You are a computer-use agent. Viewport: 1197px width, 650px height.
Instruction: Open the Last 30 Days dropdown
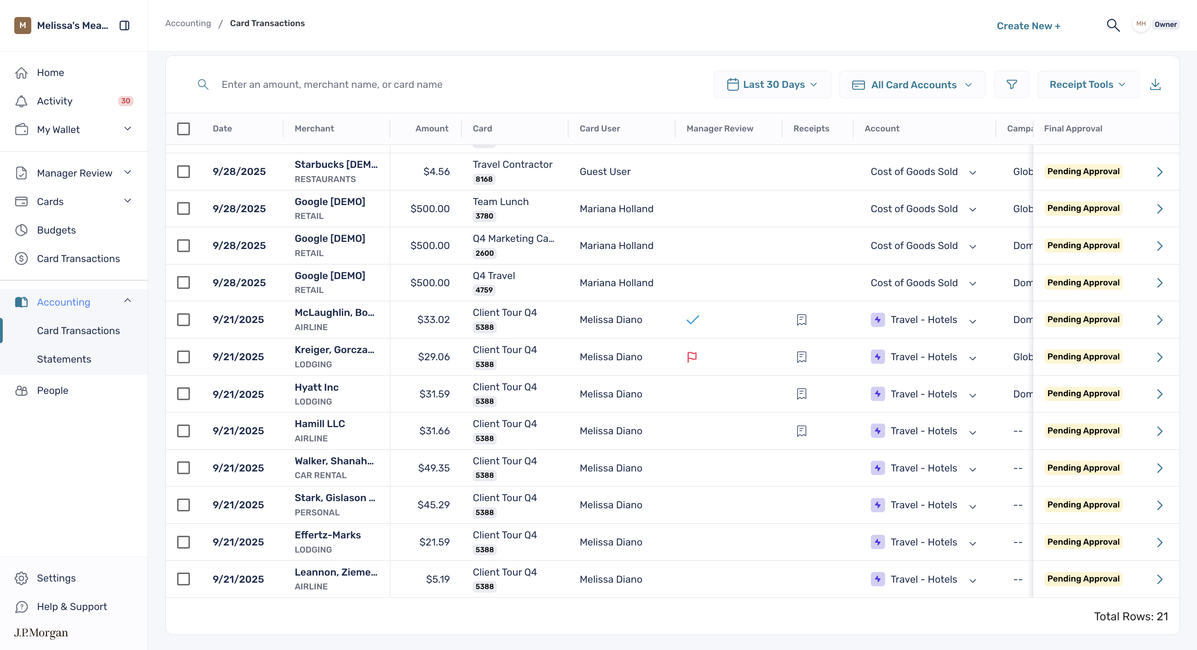[x=772, y=85]
